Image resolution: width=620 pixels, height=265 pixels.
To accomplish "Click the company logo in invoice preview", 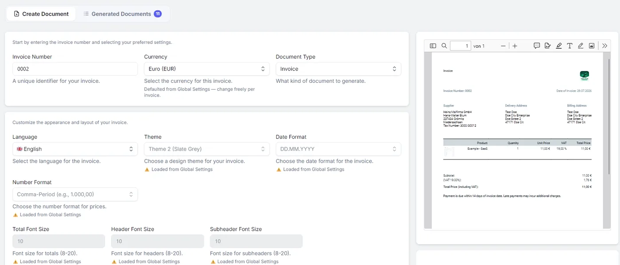I will click(x=585, y=75).
